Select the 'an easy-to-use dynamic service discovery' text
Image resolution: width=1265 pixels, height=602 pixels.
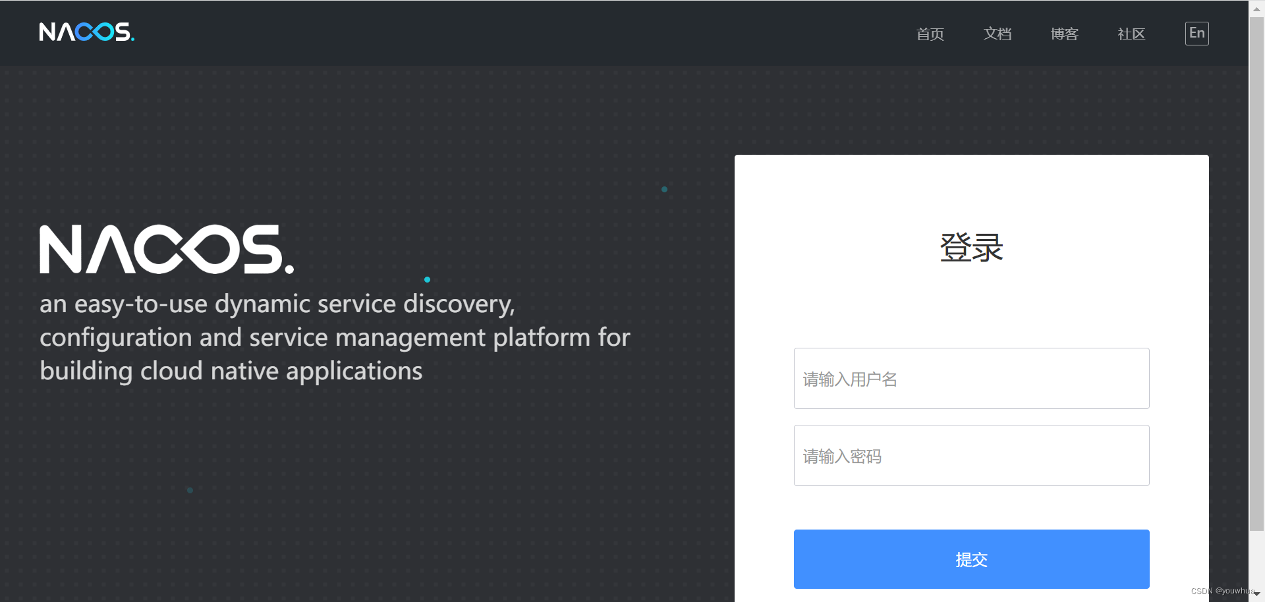[x=277, y=304]
